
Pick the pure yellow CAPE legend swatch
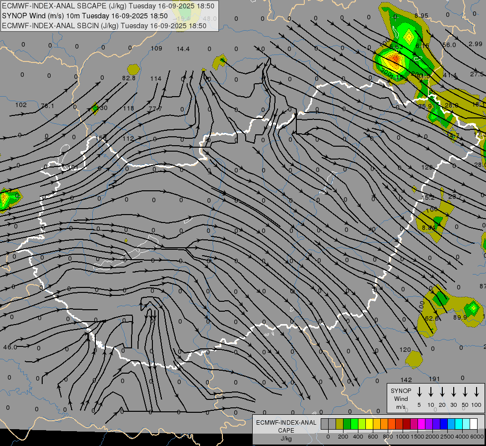pos(369,424)
